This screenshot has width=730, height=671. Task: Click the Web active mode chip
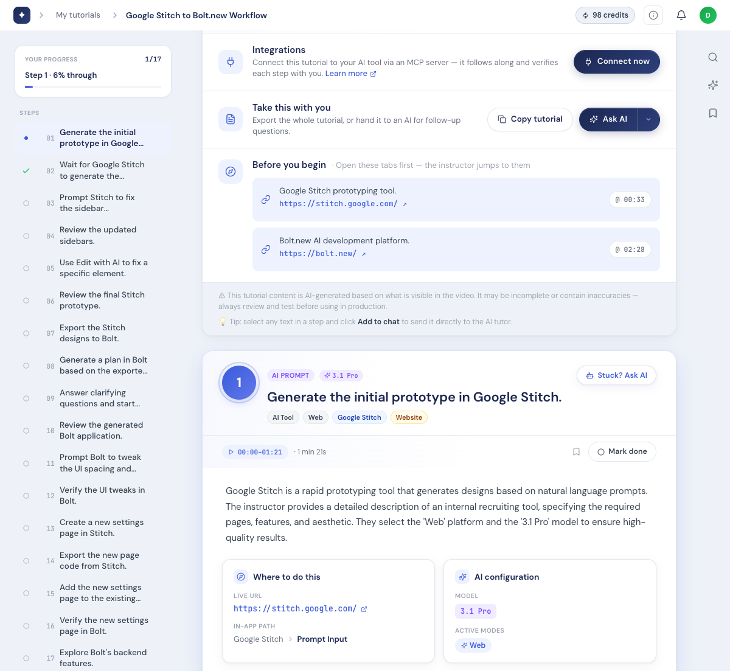click(473, 645)
